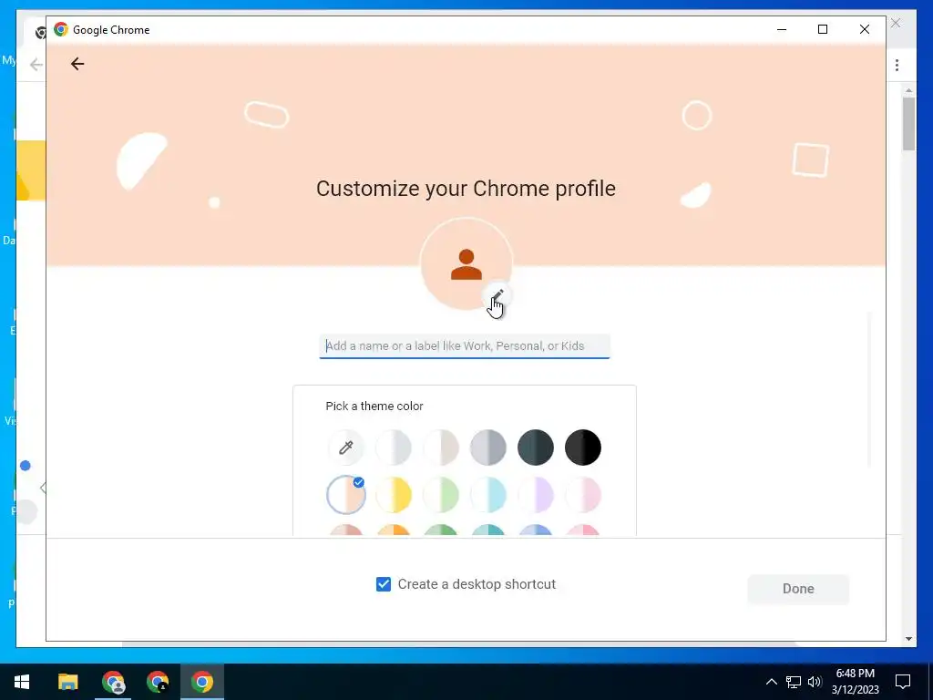This screenshot has width=933, height=700.
Task: Click the profile avatar picture
Action: [x=466, y=263]
